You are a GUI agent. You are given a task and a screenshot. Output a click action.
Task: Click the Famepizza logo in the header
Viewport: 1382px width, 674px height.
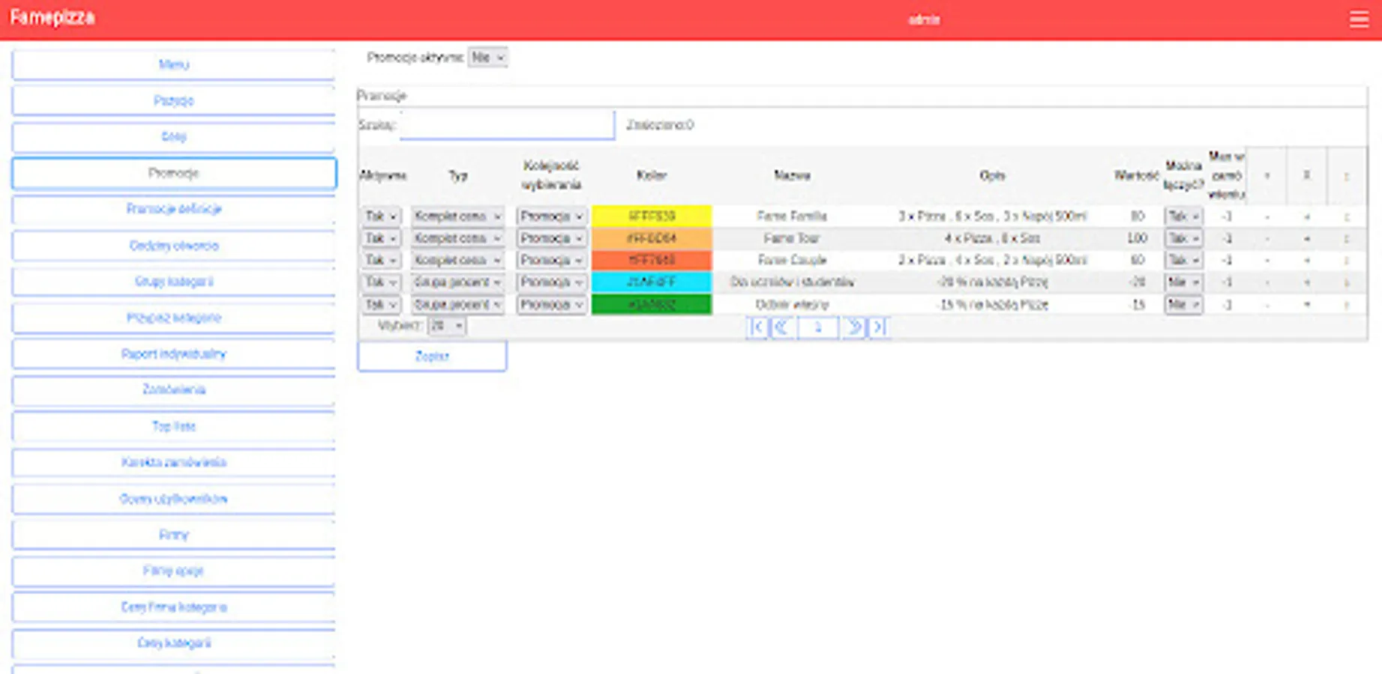pos(52,18)
